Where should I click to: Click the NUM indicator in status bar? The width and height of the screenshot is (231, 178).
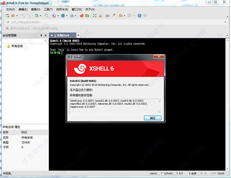tap(221, 173)
